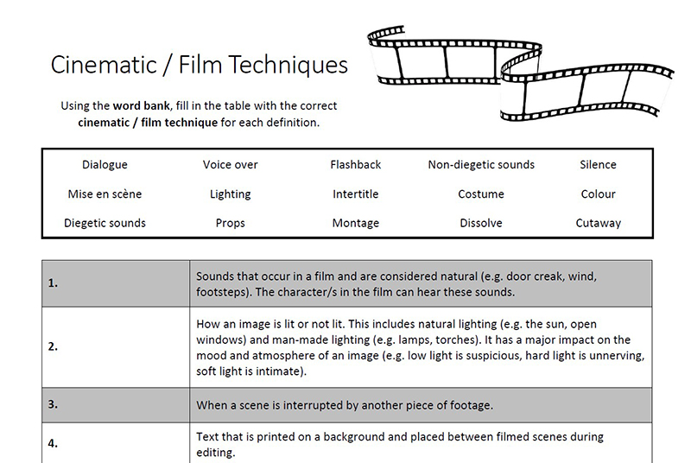Select 'Flashback' in the word bank
The width and height of the screenshot is (691, 463).
pyautogui.click(x=356, y=165)
